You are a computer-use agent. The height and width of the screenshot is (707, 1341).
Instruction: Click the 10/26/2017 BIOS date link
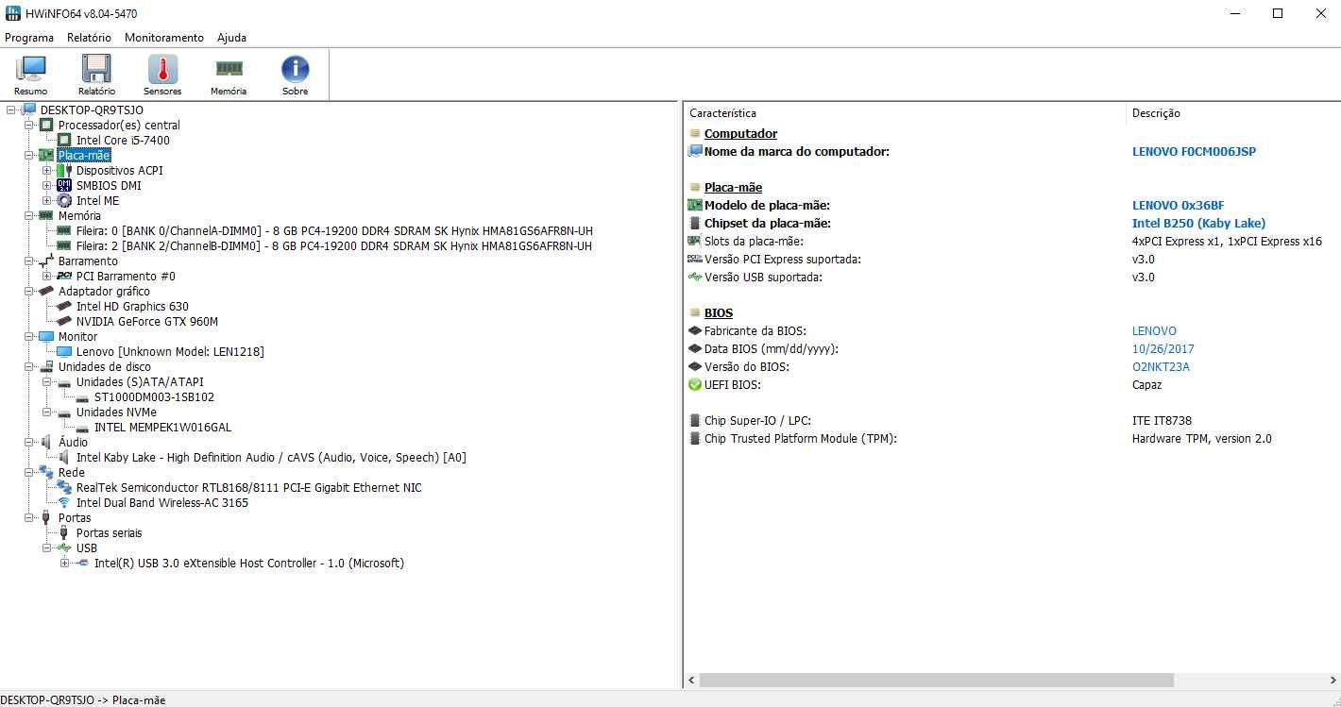pos(1163,349)
